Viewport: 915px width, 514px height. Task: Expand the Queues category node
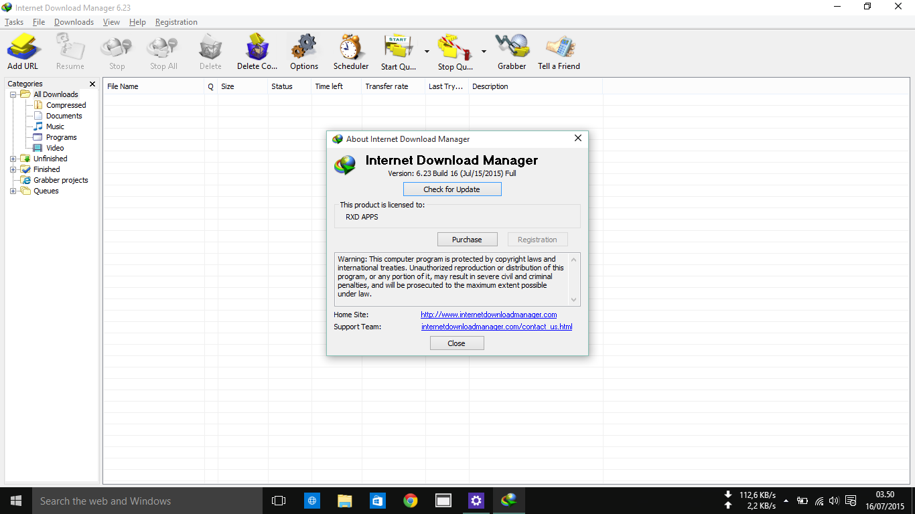[13, 191]
